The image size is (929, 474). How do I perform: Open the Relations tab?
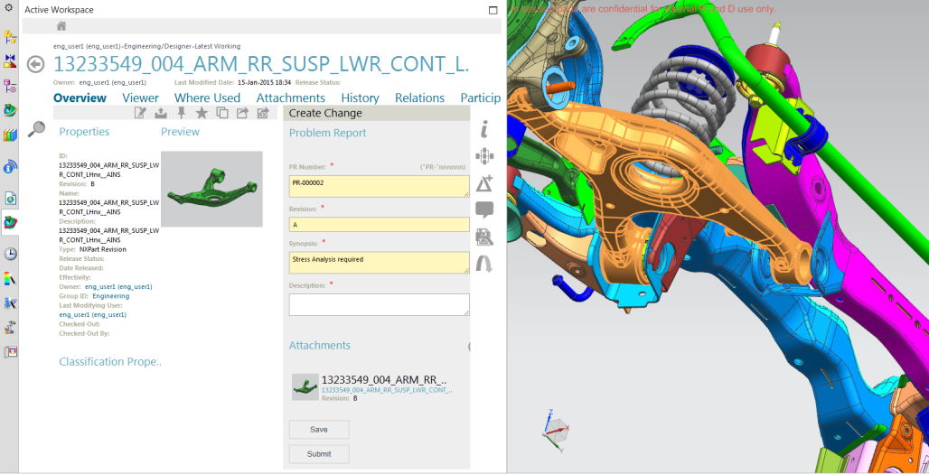[x=420, y=98]
